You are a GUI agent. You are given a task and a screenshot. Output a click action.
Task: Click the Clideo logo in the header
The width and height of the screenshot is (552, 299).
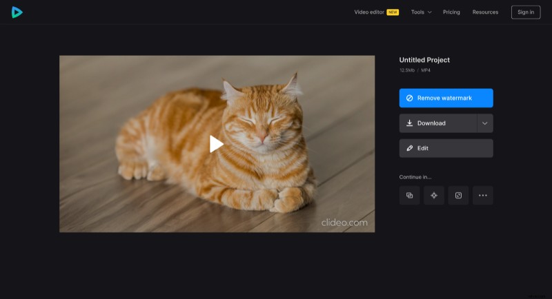click(x=17, y=12)
